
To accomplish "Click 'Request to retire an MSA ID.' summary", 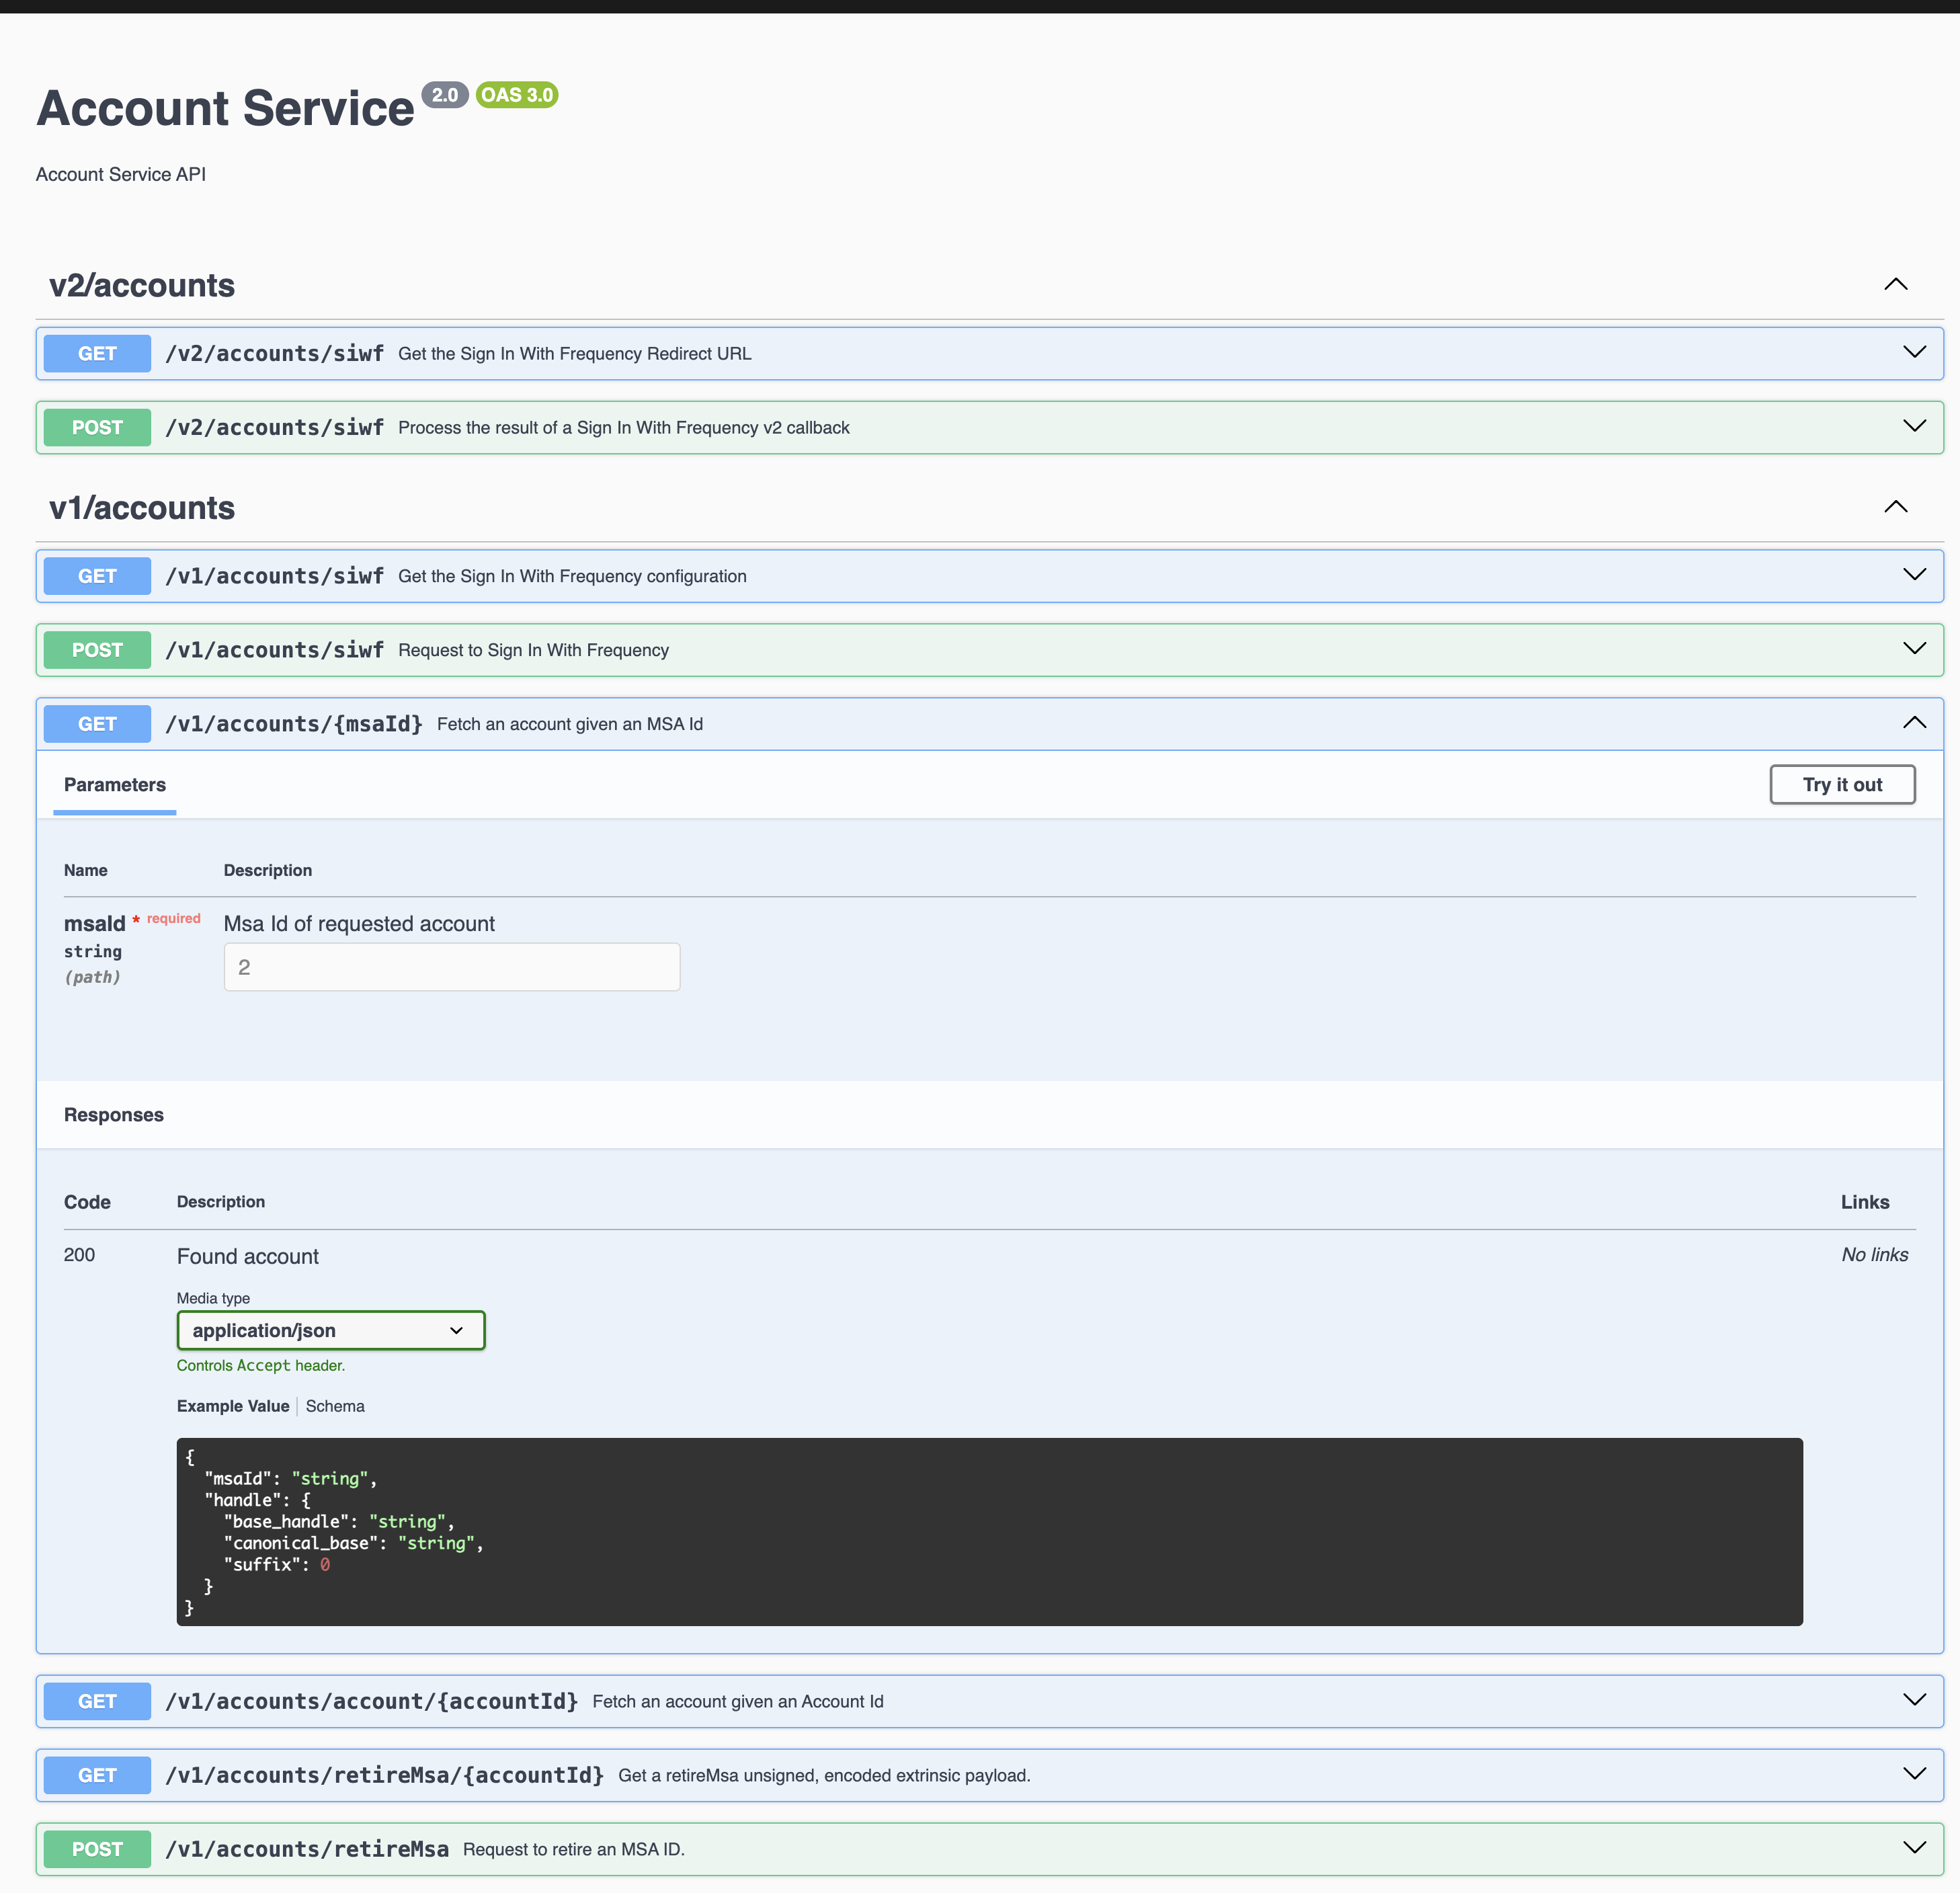I will click(574, 1850).
